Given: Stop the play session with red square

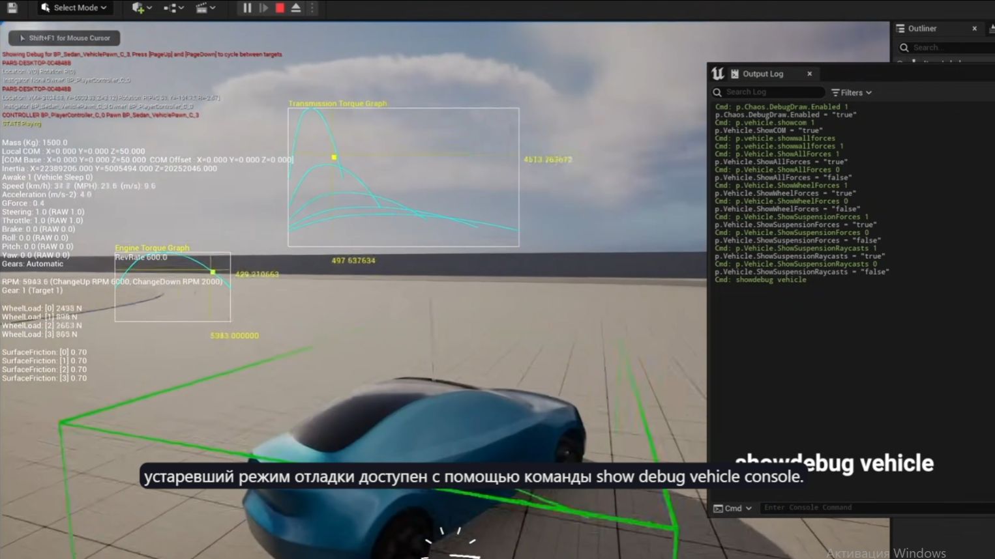Looking at the screenshot, I should [x=280, y=8].
